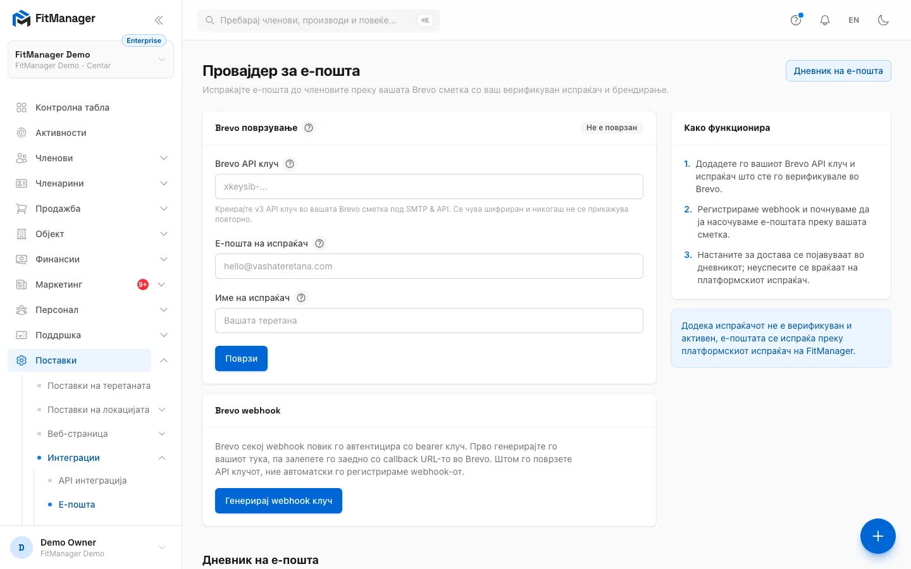Expand the Членови menu chevron

164,158
